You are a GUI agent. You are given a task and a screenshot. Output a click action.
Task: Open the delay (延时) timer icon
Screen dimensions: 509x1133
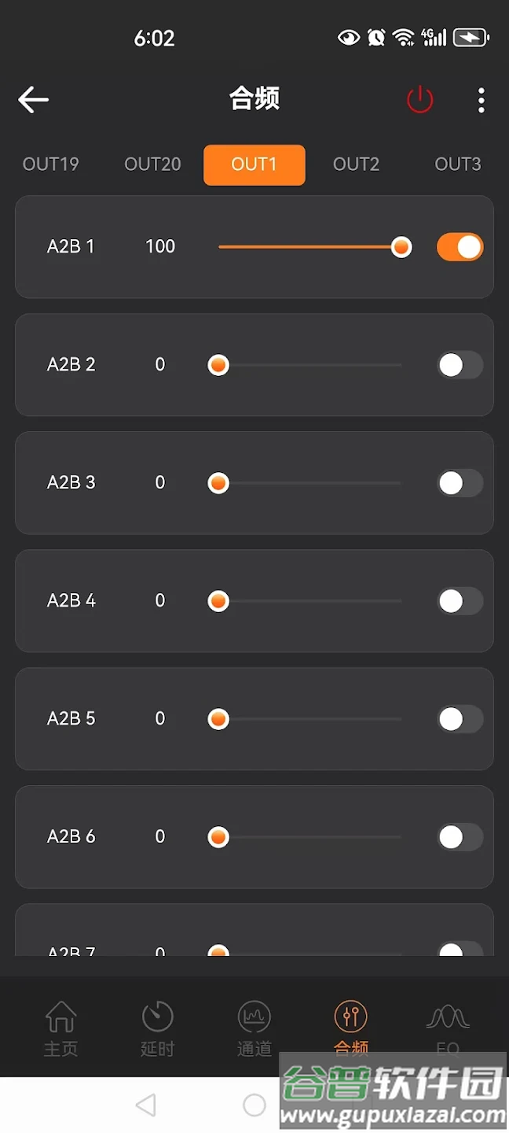(x=157, y=1018)
